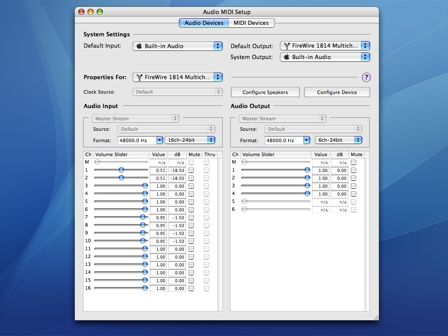Click the input channel 1 Value field

pyautogui.click(x=158, y=170)
